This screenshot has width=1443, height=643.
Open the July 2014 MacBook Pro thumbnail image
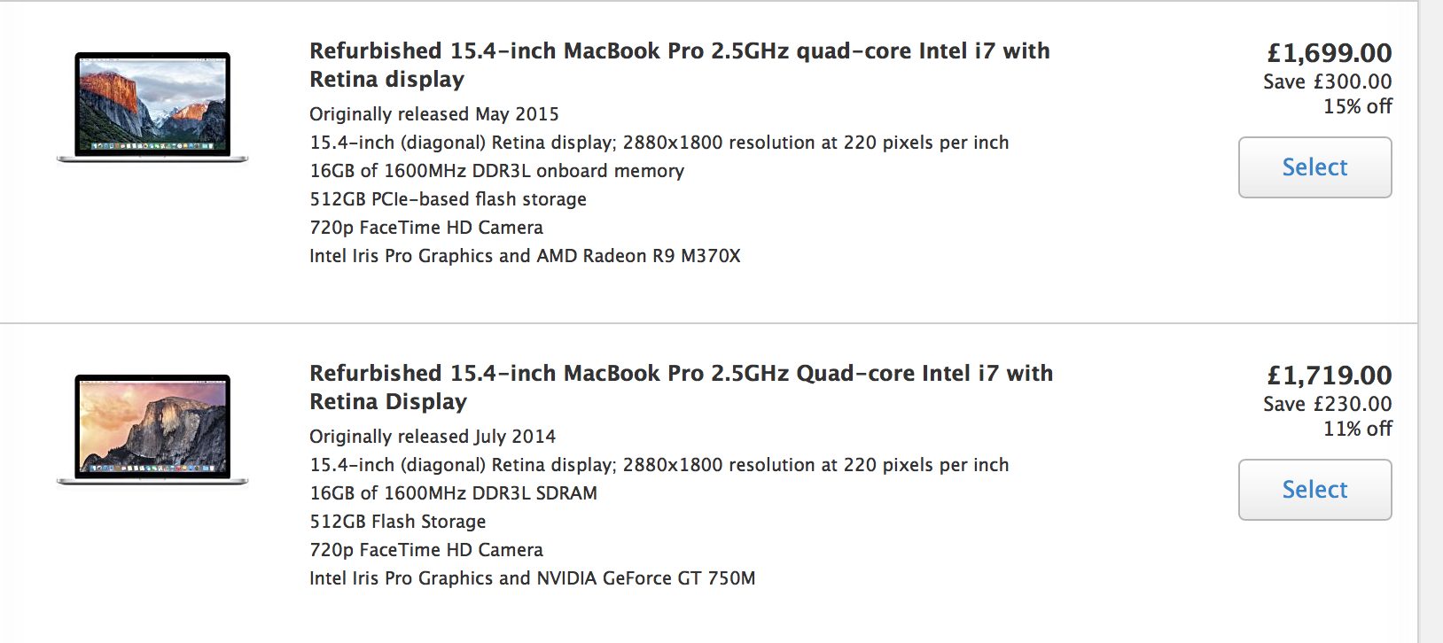(152, 430)
